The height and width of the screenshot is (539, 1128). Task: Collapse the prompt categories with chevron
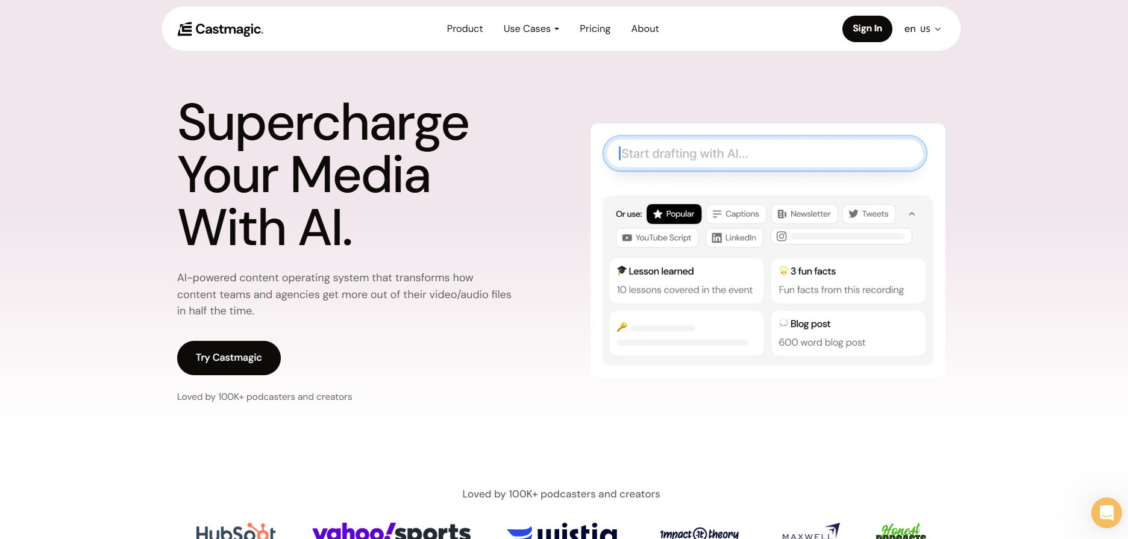coord(912,214)
